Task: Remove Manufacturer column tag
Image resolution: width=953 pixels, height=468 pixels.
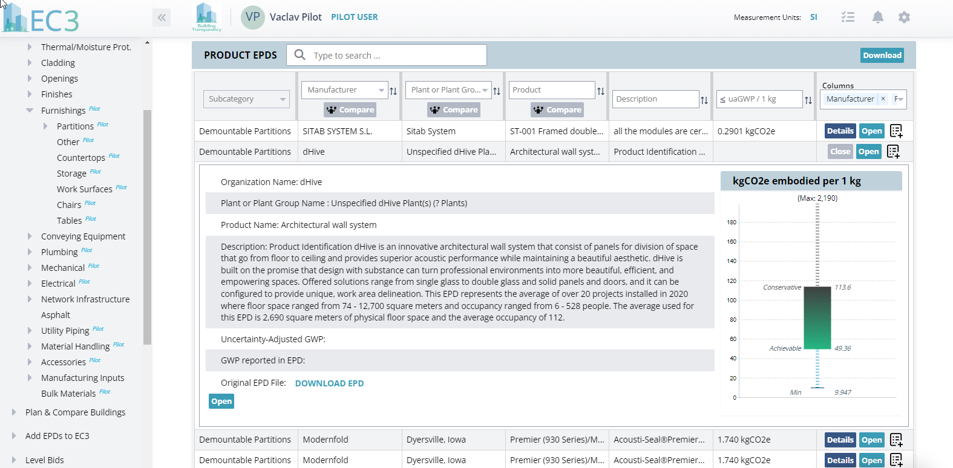Action: (883, 99)
